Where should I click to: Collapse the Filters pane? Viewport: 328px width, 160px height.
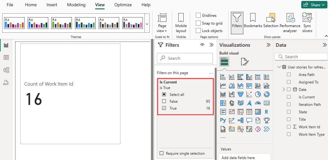tap(212, 45)
